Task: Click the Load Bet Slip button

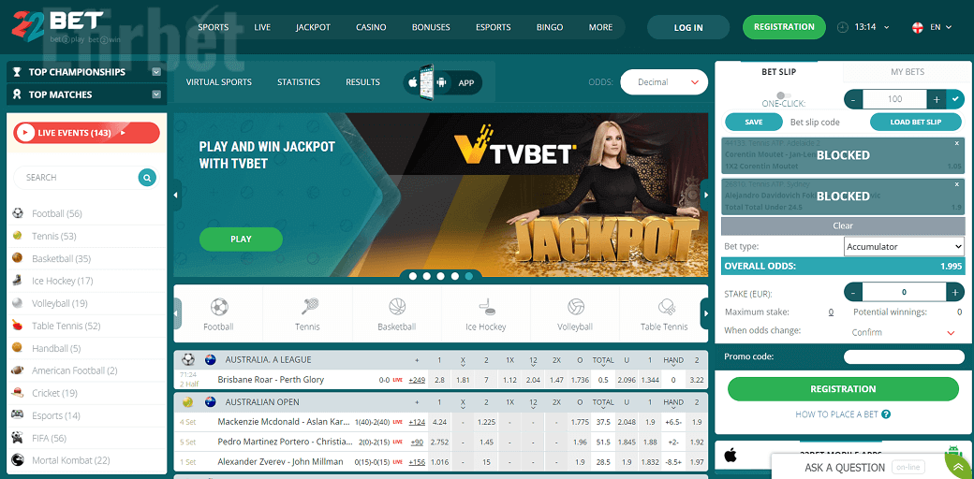Action: coord(916,122)
